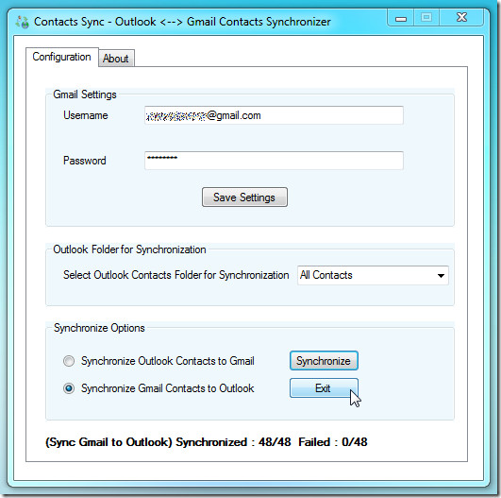501x498 pixels.
Task: Click the Select Outlook Contacts Folder label
Action: 176,275
